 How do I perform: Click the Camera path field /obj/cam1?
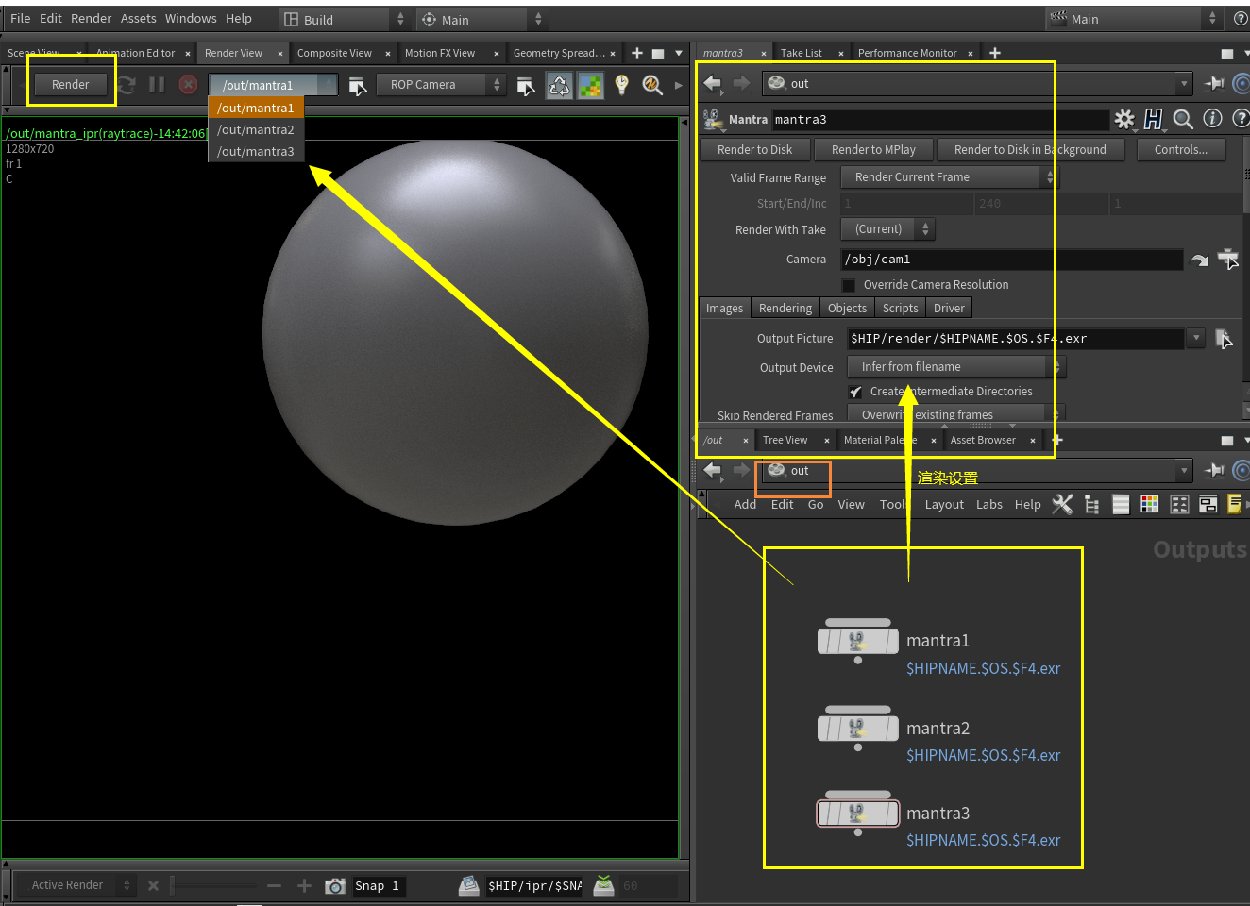tap(1011, 260)
